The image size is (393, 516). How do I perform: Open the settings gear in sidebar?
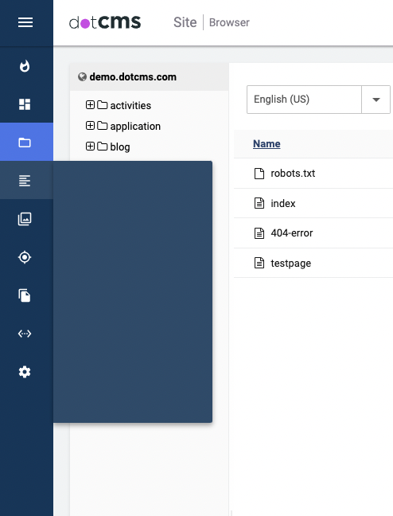pyautogui.click(x=25, y=372)
